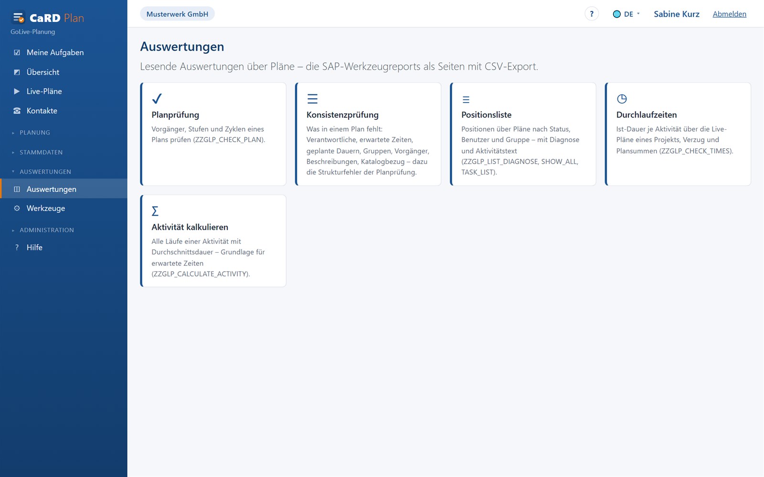Click the Sabine Kurz user name
The image size is (764, 477).
(x=676, y=14)
